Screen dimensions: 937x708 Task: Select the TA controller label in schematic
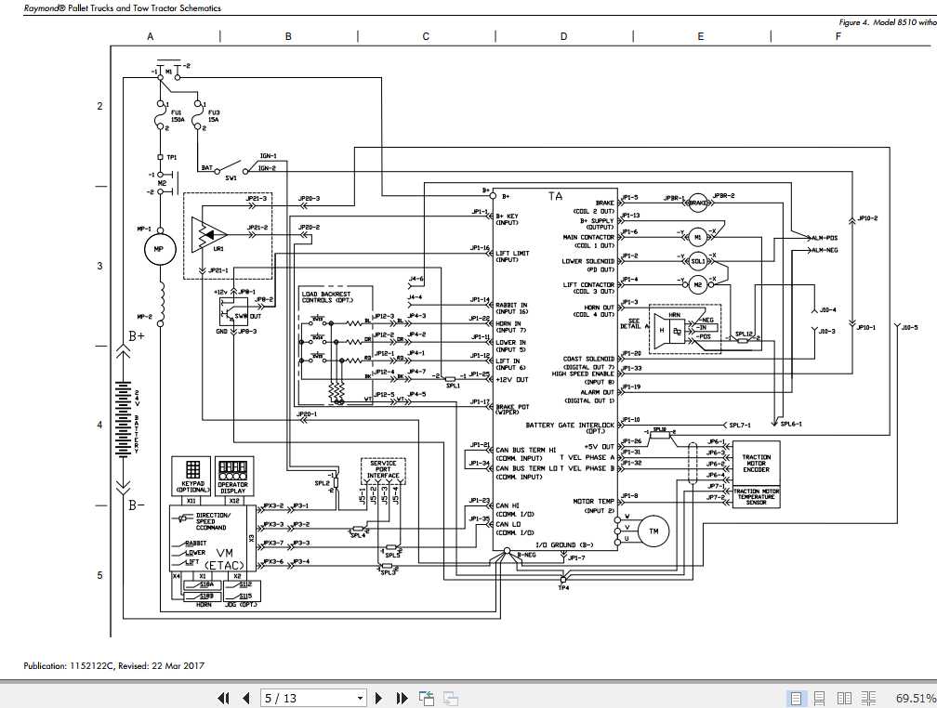(x=555, y=196)
